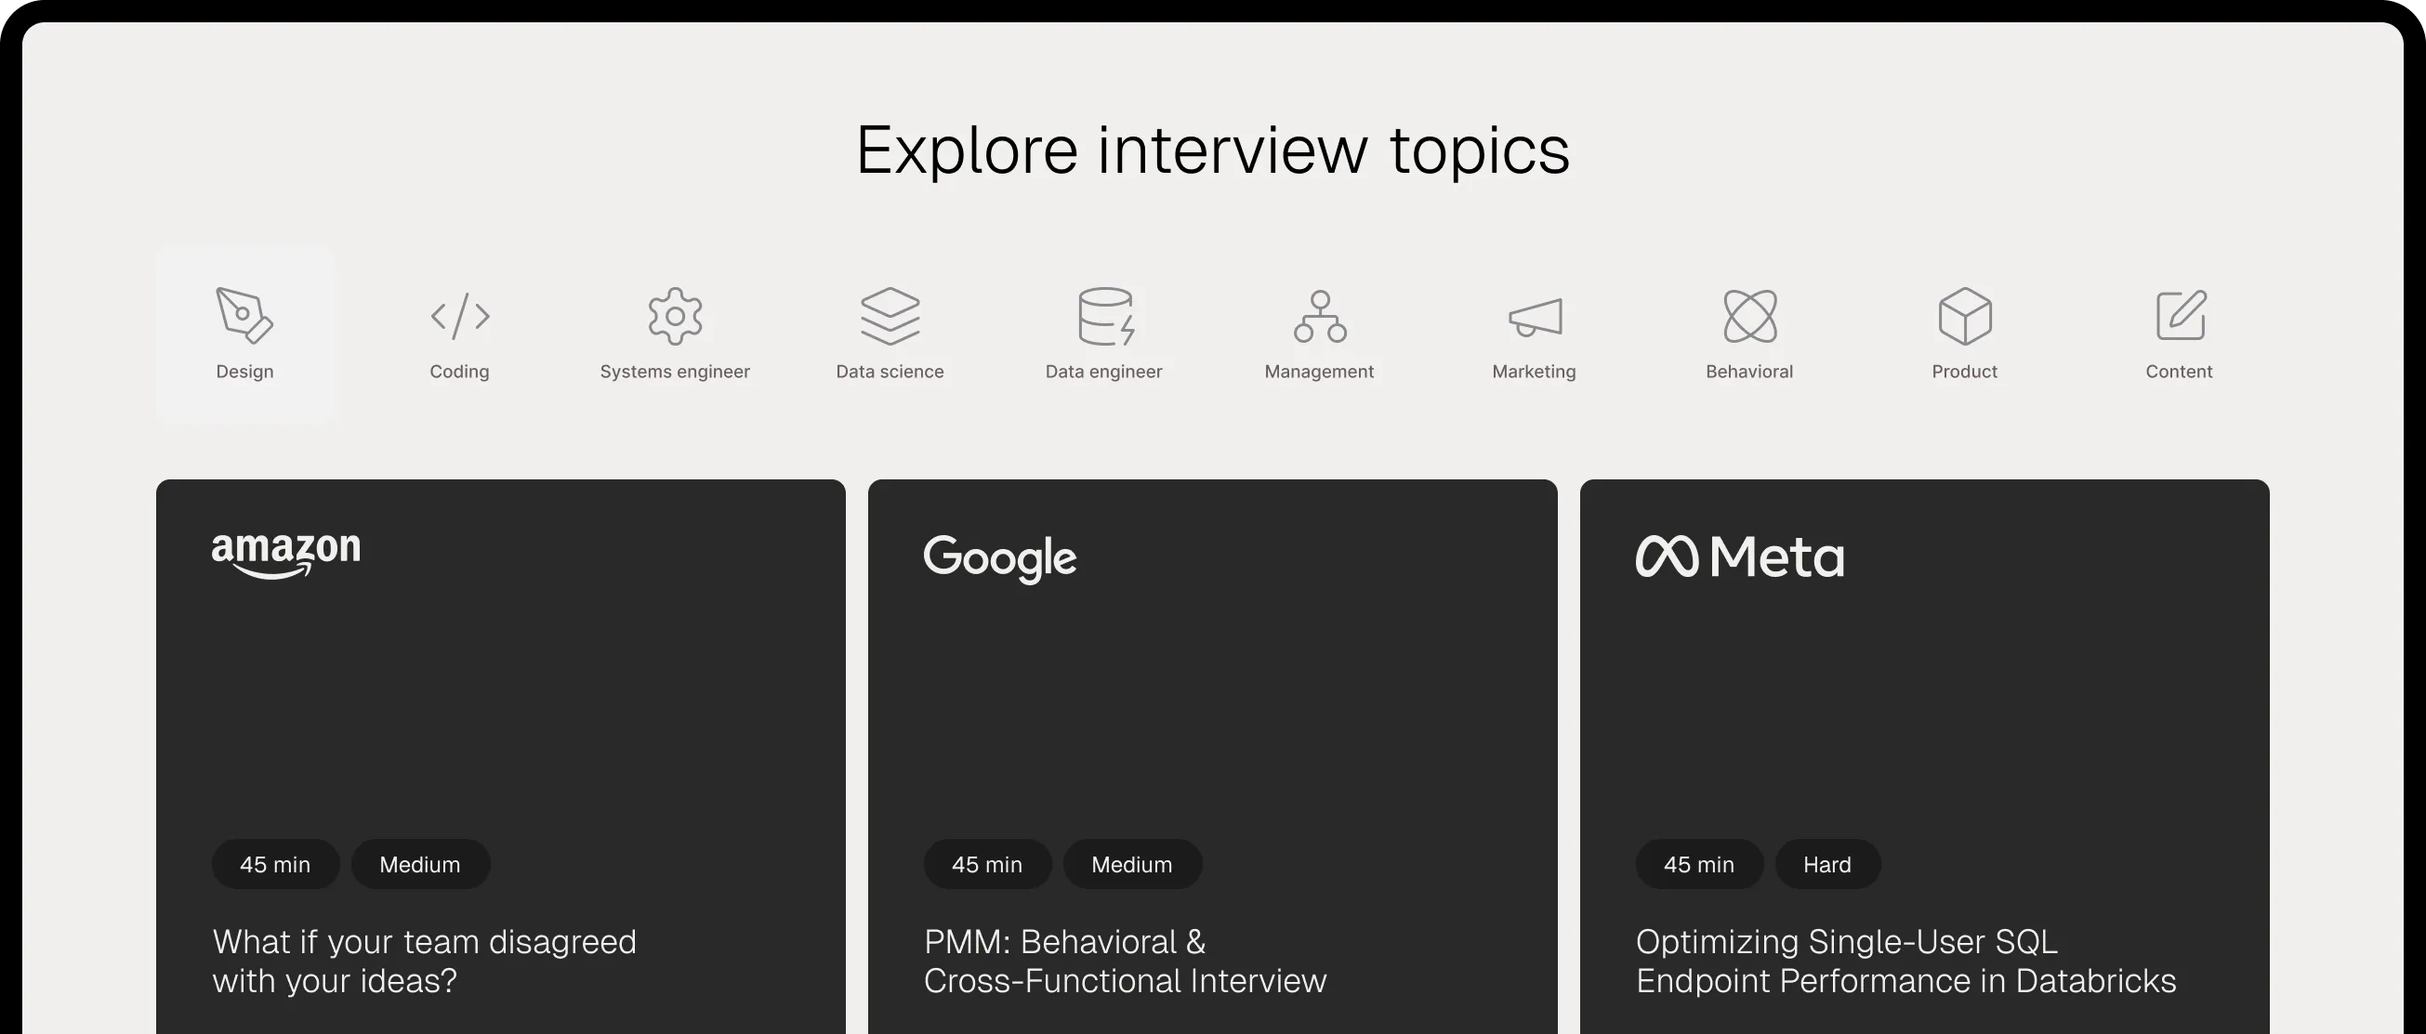Image resolution: width=2426 pixels, height=1034 pixels.
Task: Switch to Marketing topic label
Action: [x=1535, y=372]
